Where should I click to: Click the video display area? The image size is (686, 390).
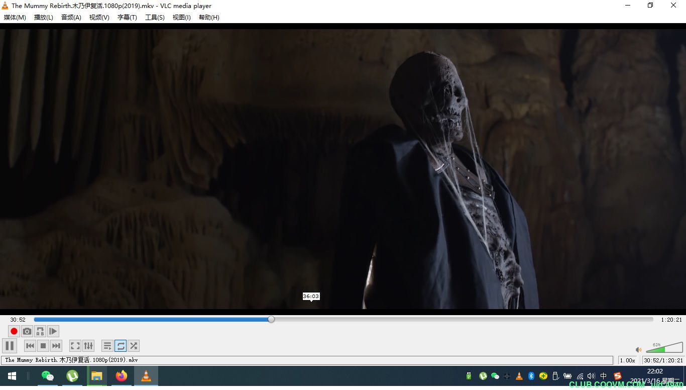343,169
